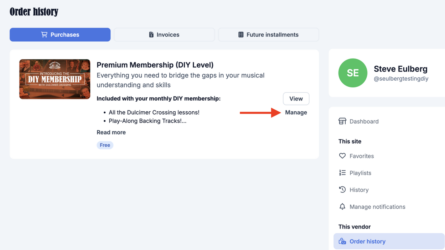Click the Playlists numbered-list icon
Screen dimensions: 445x250
click(x=342, y=173)
